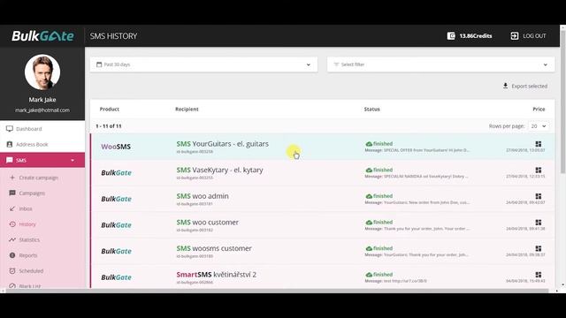This screenshot has height=318, width=566.
Task: Click grid icon in woo admin row
Action: 539,196
